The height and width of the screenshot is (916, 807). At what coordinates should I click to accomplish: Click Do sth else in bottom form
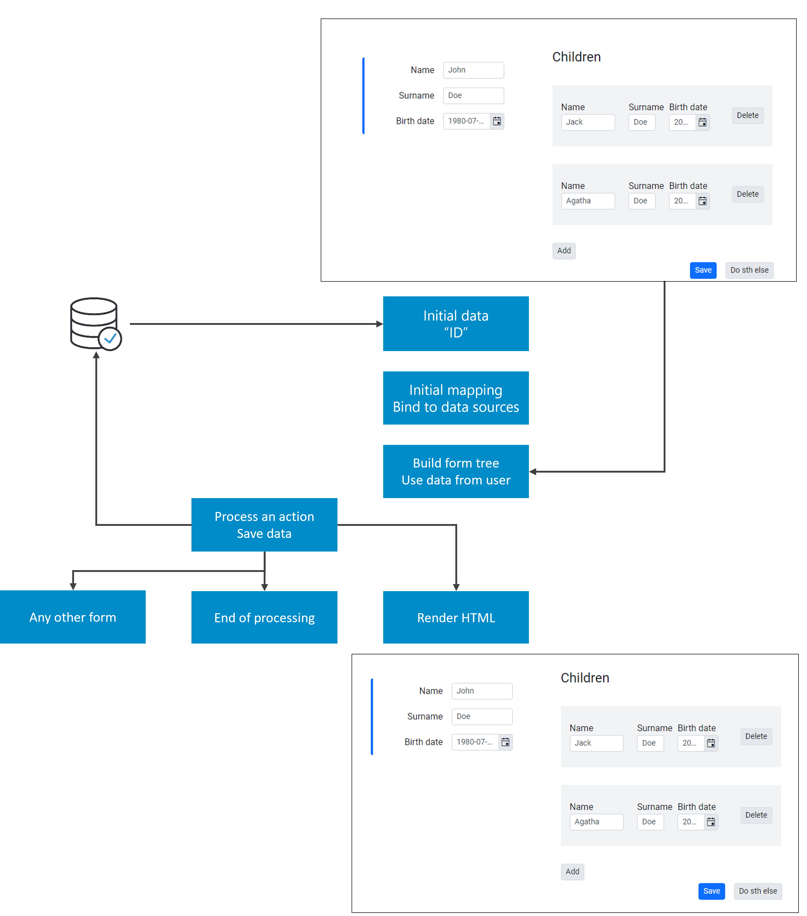point(758,891)
